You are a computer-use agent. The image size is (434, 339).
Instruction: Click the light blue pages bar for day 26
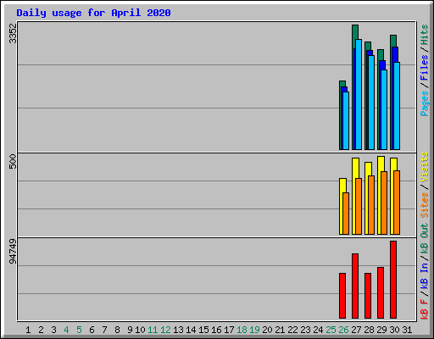click(346, 120)
